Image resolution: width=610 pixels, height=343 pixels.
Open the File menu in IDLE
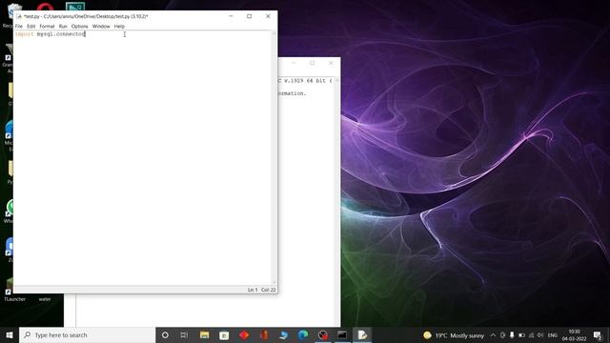19,26
